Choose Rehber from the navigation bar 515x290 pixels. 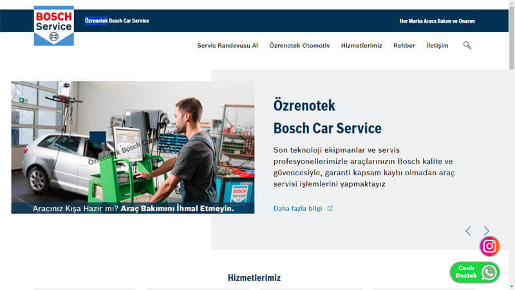[x=404, y=46]
